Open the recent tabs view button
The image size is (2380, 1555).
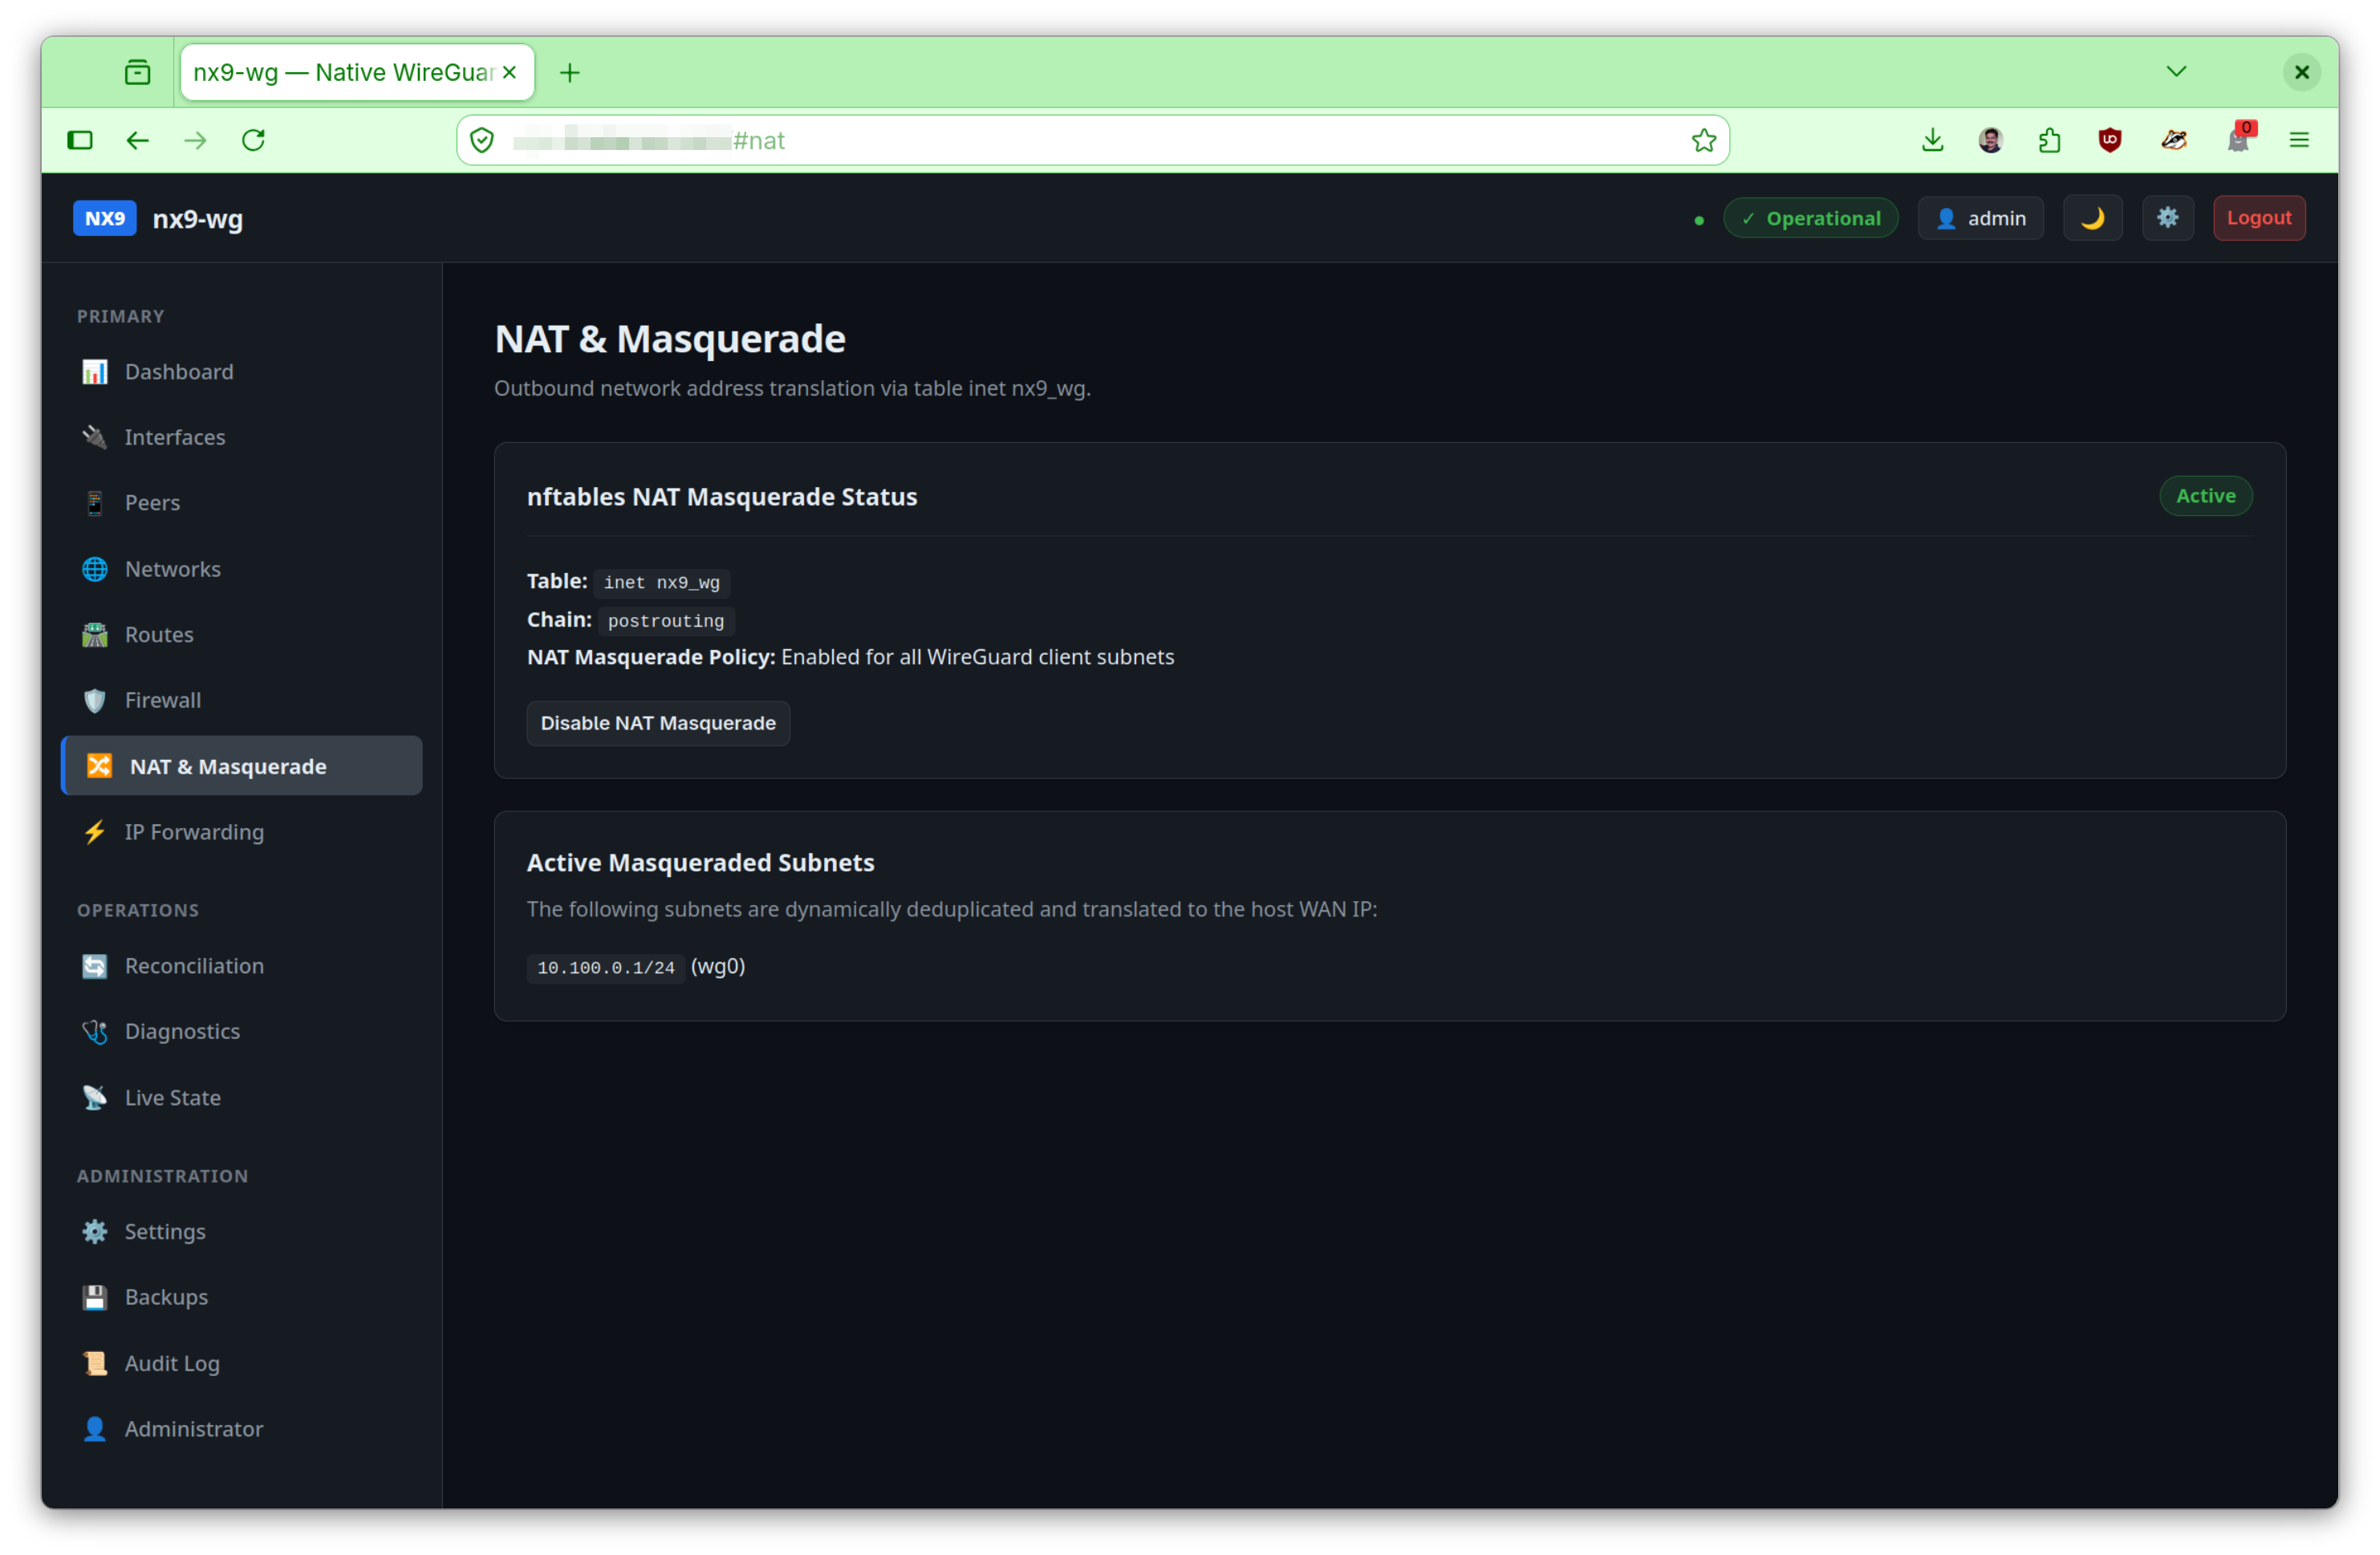[137, 72]
